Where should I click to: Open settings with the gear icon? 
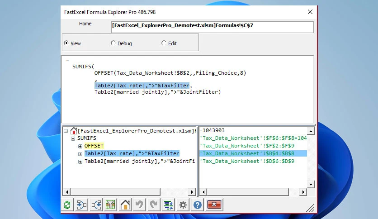[183, 205]
